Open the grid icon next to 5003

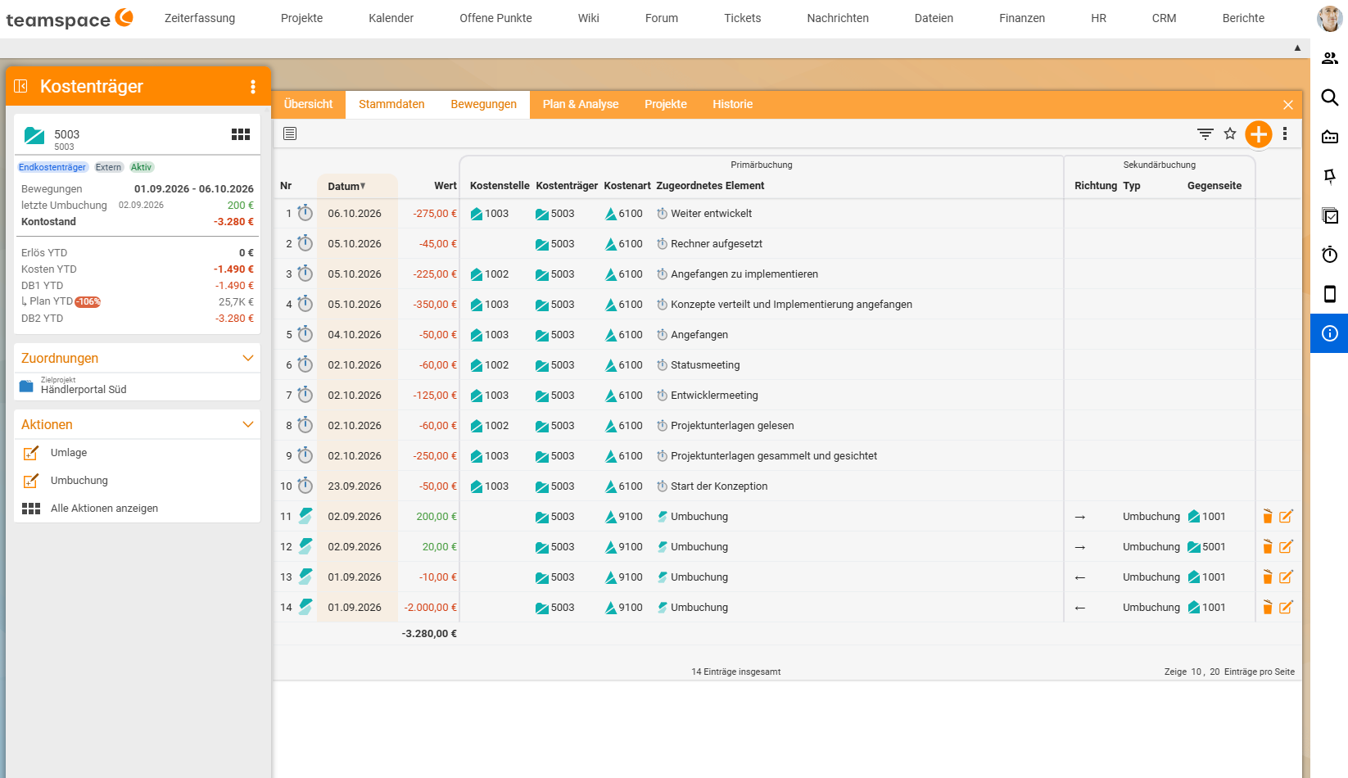241,134
